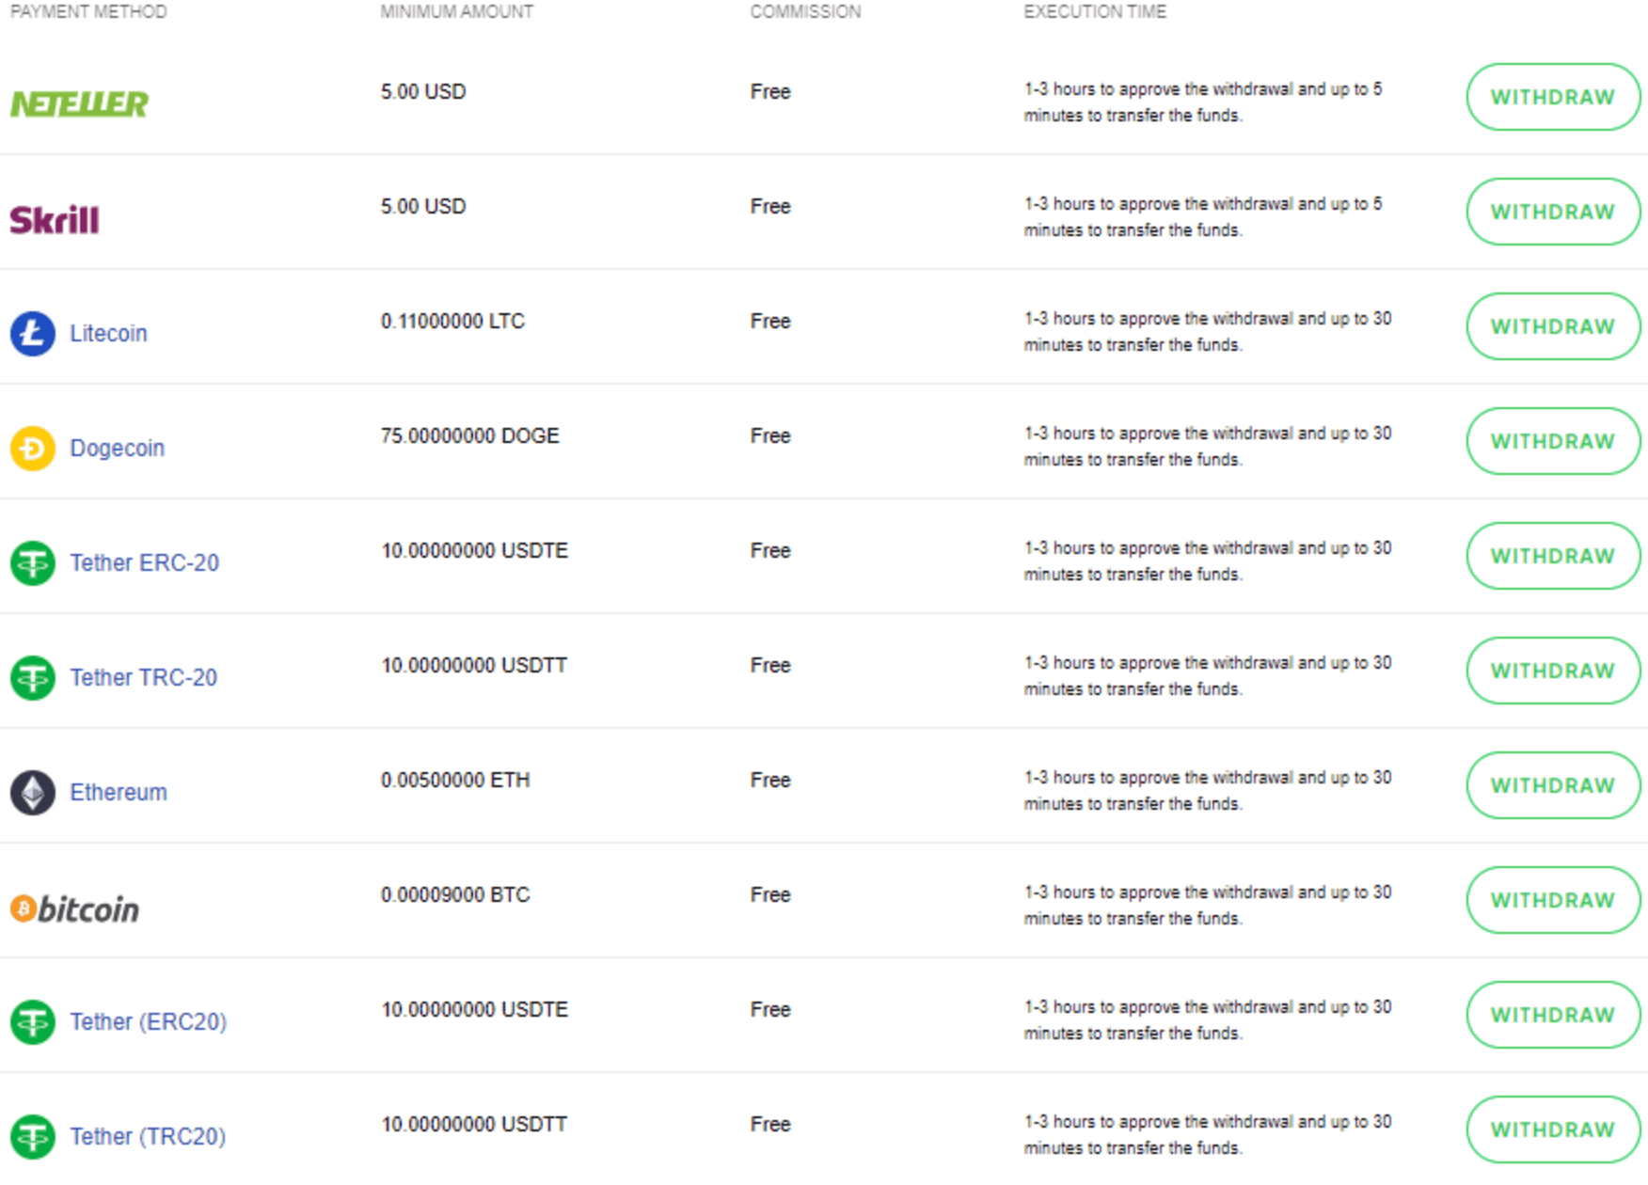Click the Bitcoin logo
Image resolution: width=1648 pixels, height=1185 pixels.
pyautogui.click(x=75, y=908)
